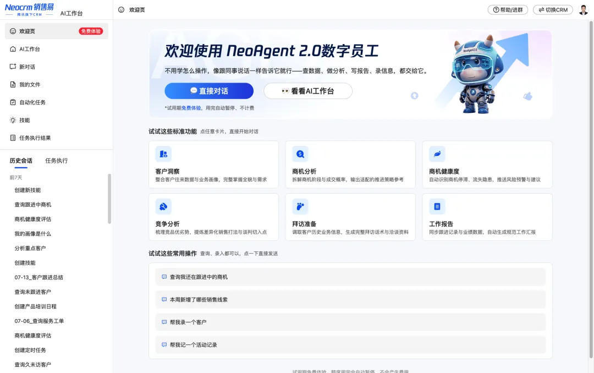Screen dimensions: 594x373
Task: Send 帮我录一个客户 quick action
Action: point(350,322)
